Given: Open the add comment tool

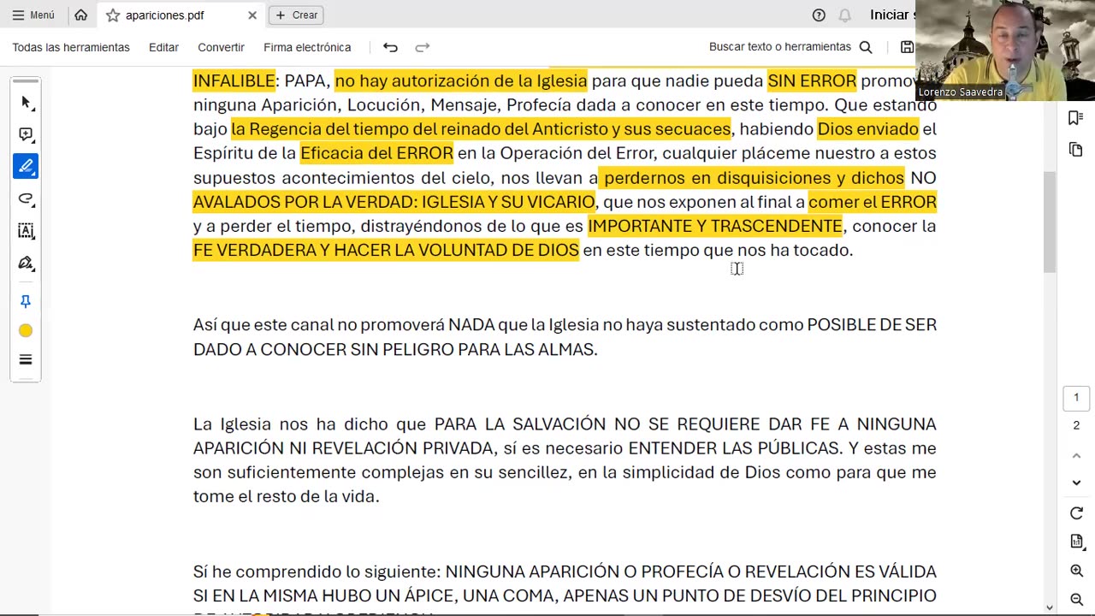Looking at the screenshot, I should coord(26,134).
